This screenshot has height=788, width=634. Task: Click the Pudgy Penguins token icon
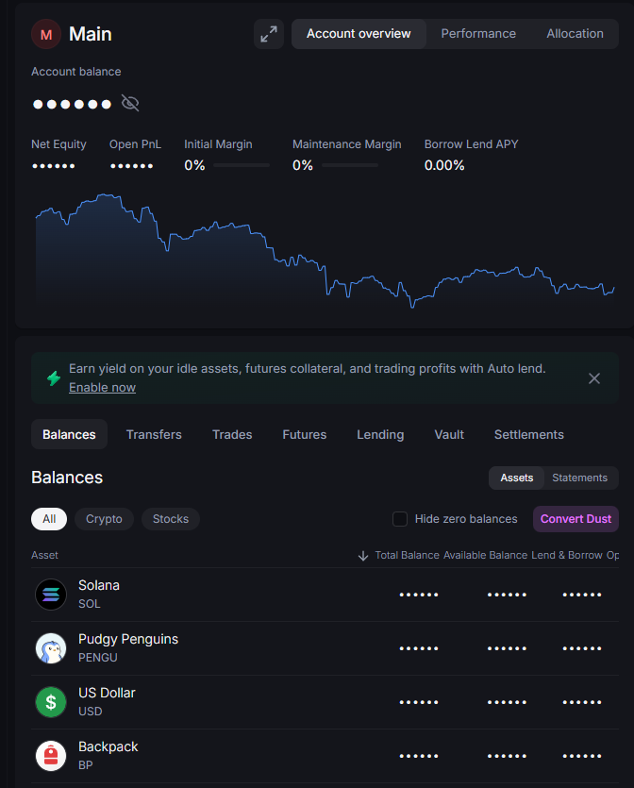point(51,648)
